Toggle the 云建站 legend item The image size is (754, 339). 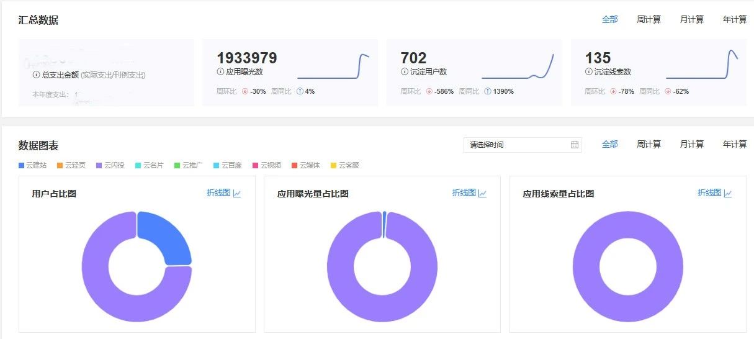point(33,166)
